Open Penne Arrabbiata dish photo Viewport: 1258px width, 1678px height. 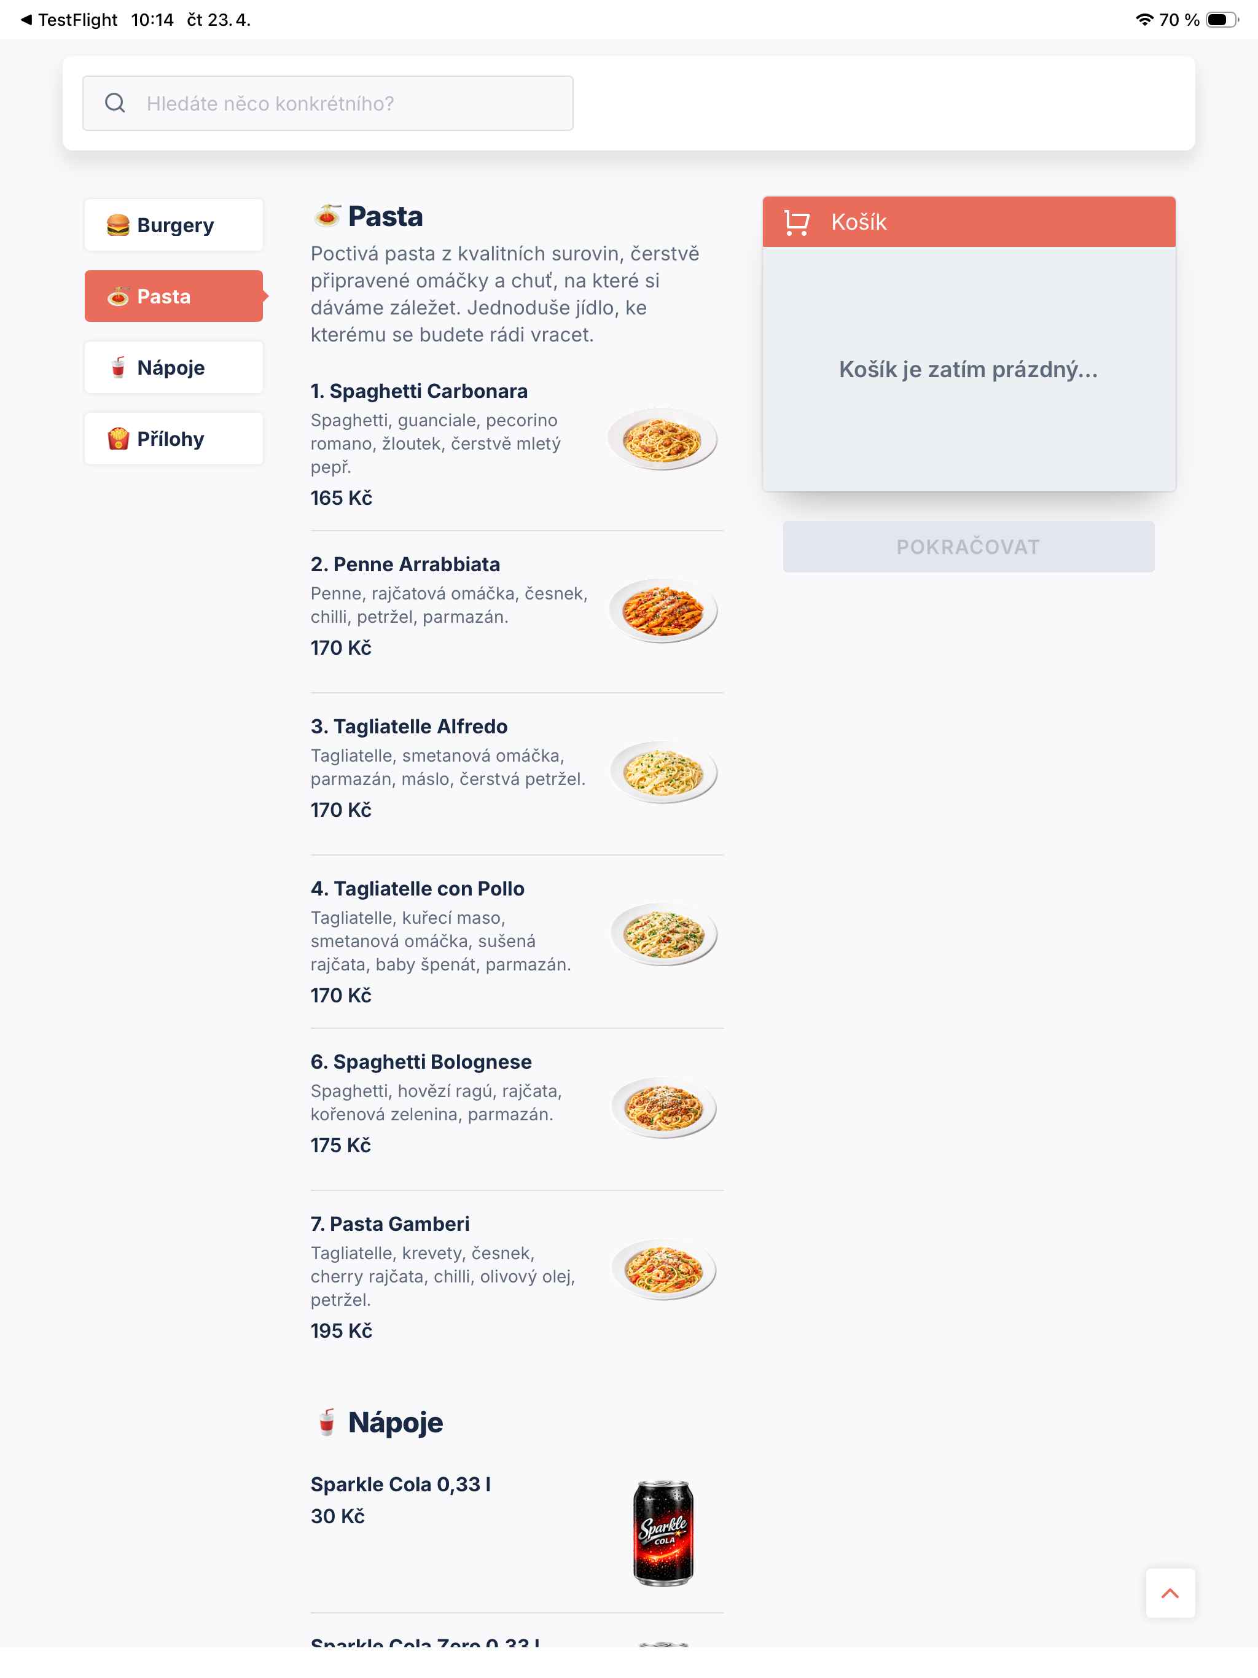663,611
